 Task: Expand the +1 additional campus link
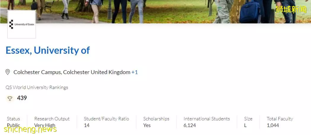(x=134, y=72)
